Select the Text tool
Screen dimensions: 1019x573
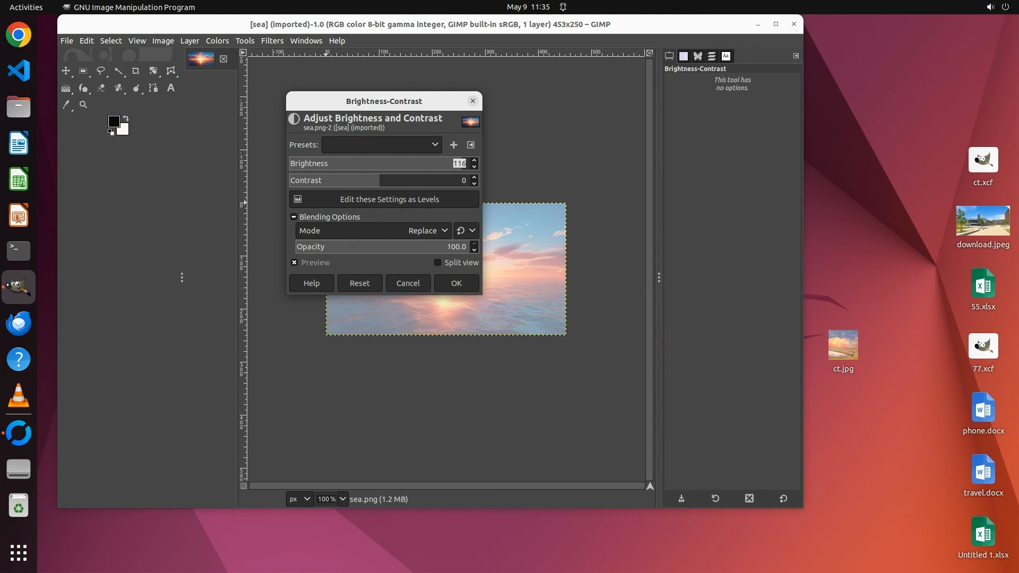click(171, 88)
